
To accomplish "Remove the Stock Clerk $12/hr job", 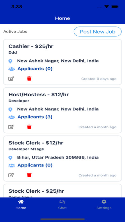I will [x=29, y=175].
